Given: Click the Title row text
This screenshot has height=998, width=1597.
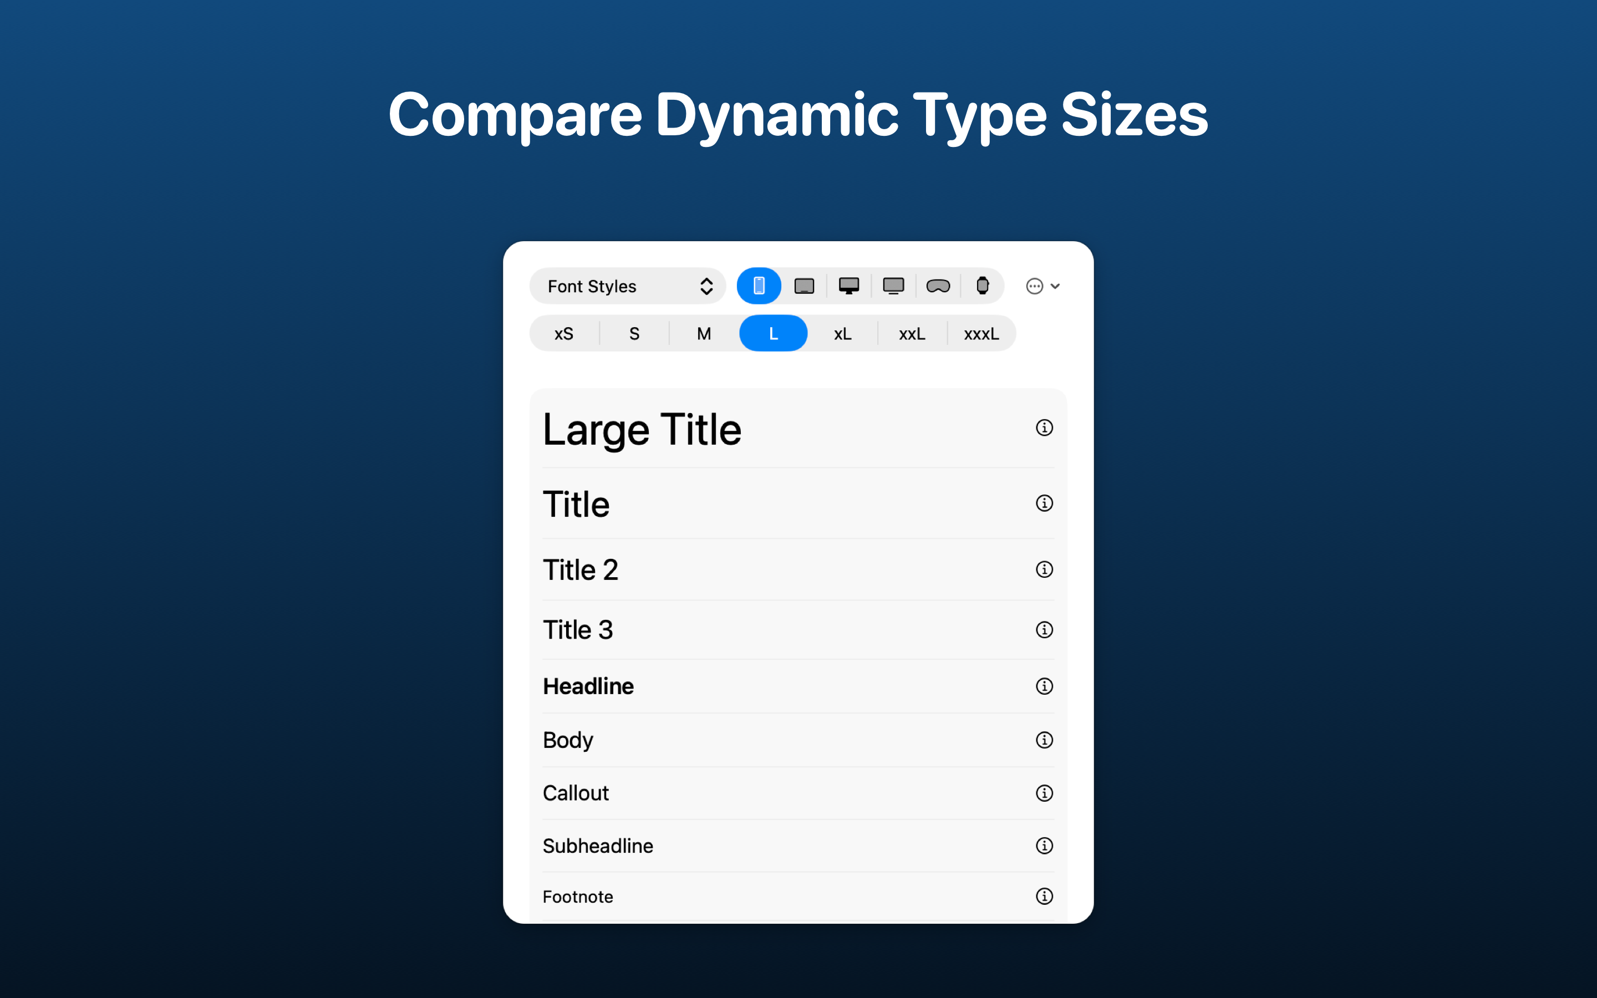Looking at the screenshot, I should click(x=576, y=505).
